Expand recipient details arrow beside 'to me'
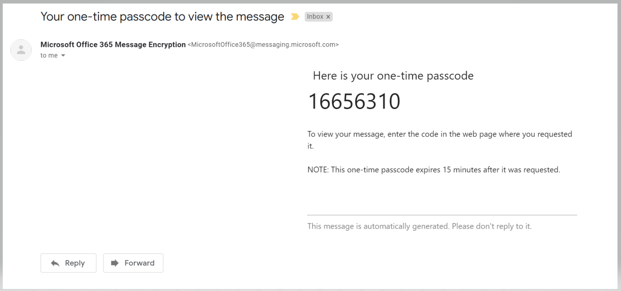 point(63,56)
